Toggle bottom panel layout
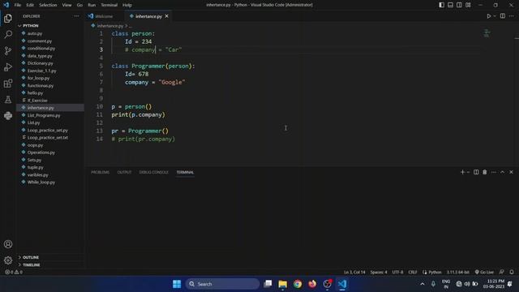Viewport: 519px width, 292px height. click(451, 5)
